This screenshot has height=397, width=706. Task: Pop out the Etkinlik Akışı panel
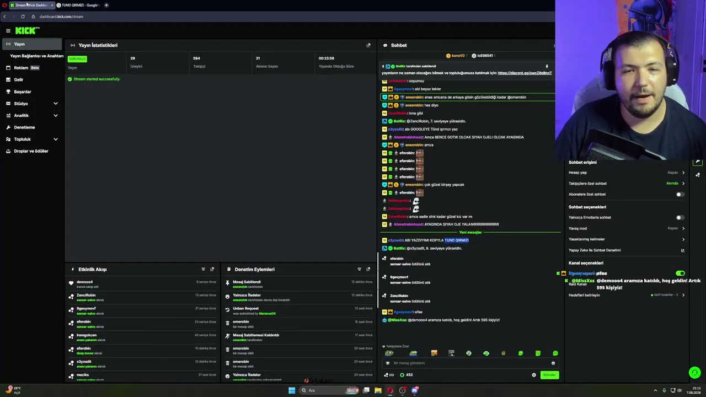click(x=212, y=269)
